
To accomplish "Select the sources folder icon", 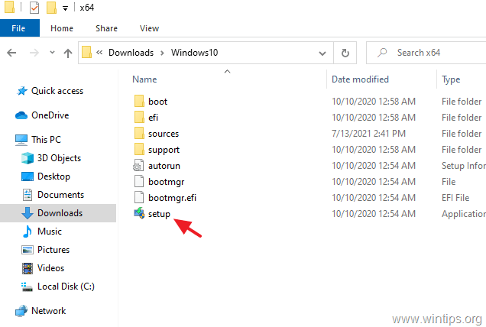I will (x=139, y=134).
